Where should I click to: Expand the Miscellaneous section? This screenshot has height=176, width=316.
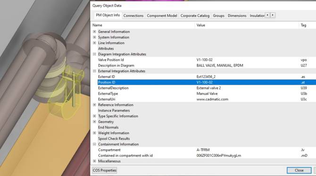pos(94,161)
